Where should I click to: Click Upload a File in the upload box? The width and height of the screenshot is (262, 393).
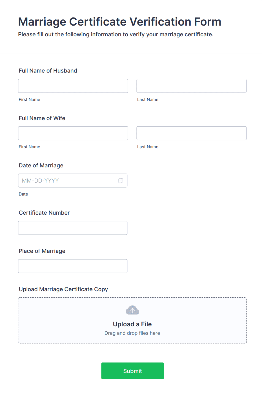[x=132, y=324]
